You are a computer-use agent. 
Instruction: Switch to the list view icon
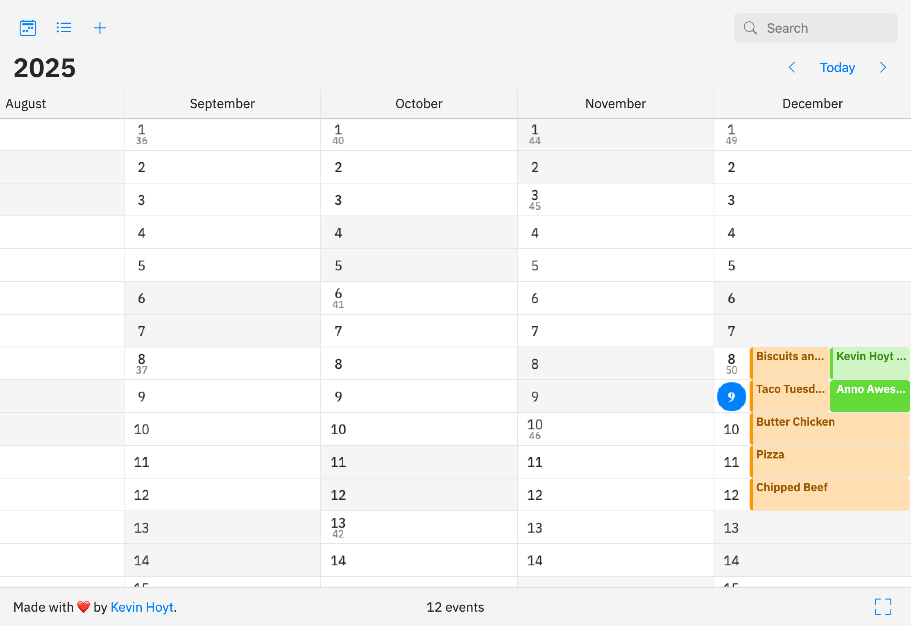tap(63, 27)
